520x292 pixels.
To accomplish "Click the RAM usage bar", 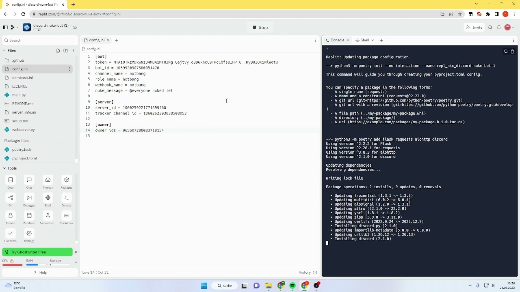I will click(36, 265).
